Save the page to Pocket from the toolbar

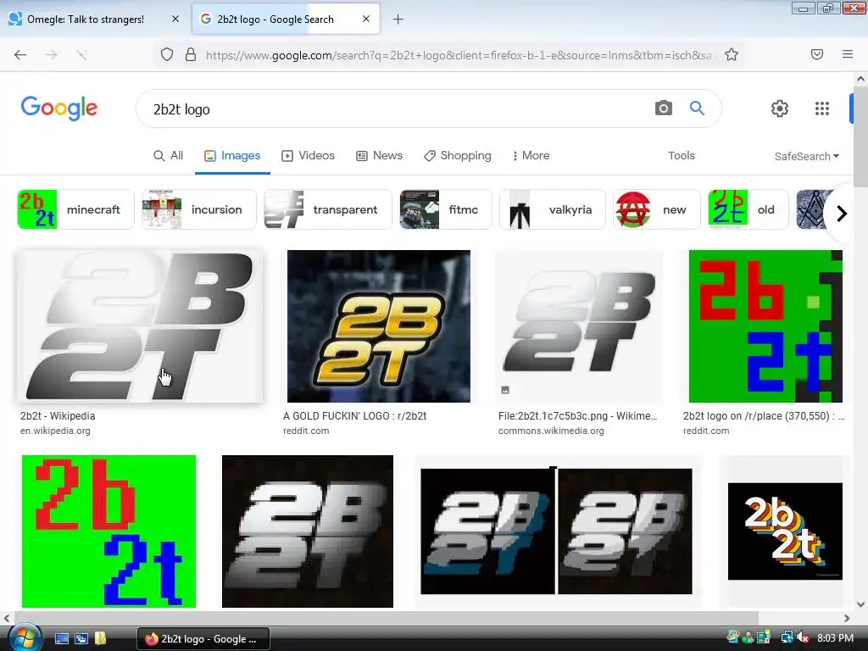pyautogui.click(x=817, y=54)
